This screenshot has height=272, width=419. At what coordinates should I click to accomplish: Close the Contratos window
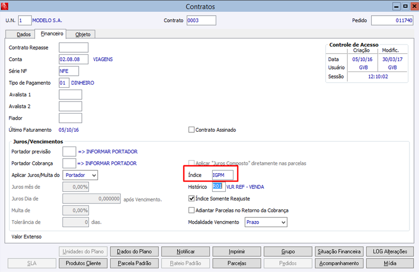pyautogui.click(x=414, y=6)
